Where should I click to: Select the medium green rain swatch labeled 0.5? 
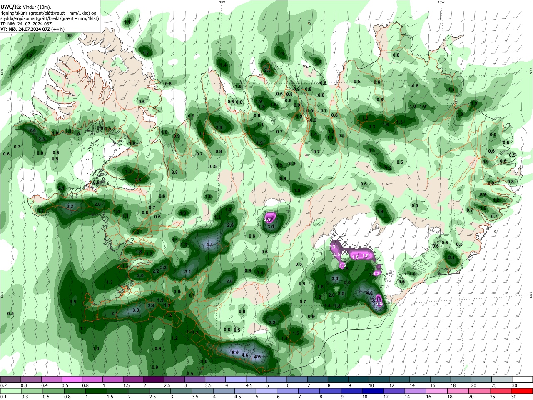tap(54, 391)
